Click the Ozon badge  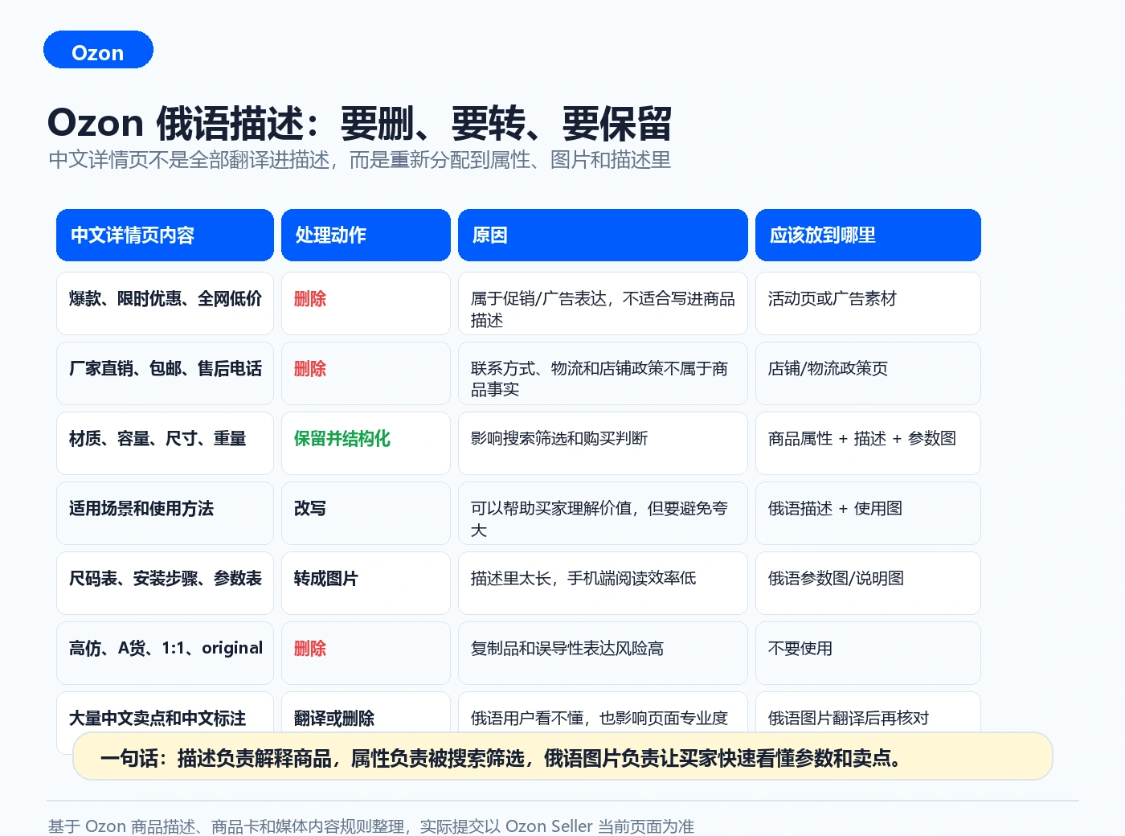pos(98,50)
